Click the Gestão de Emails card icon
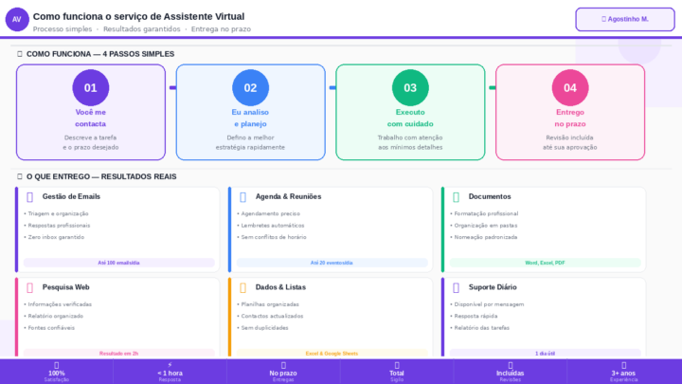The width and height of the screenshot is (682, 384). point(30,197)
